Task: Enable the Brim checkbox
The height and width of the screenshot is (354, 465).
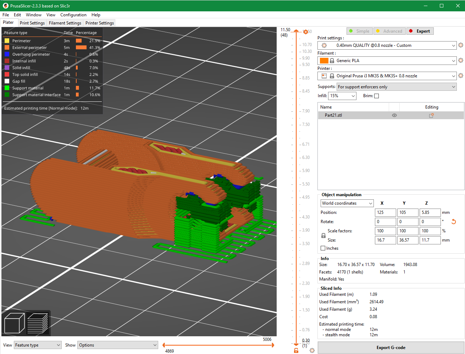Action: [x=376, y=96]
